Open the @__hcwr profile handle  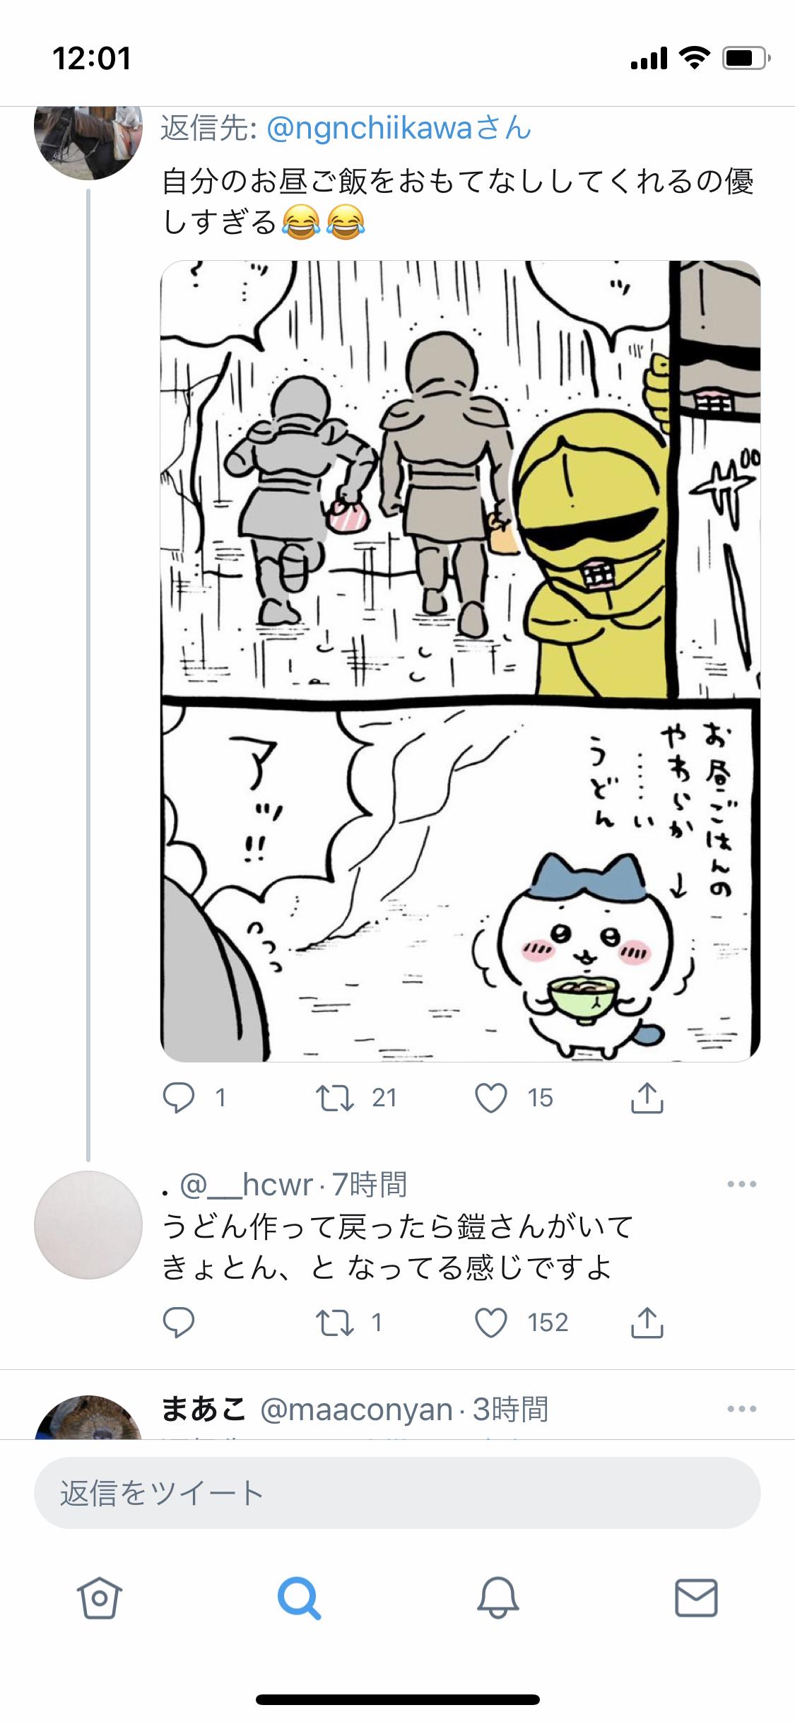(246, 1184)
